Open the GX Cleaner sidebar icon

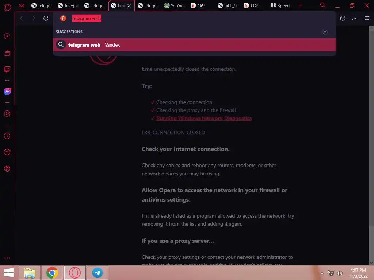(7, 53)
